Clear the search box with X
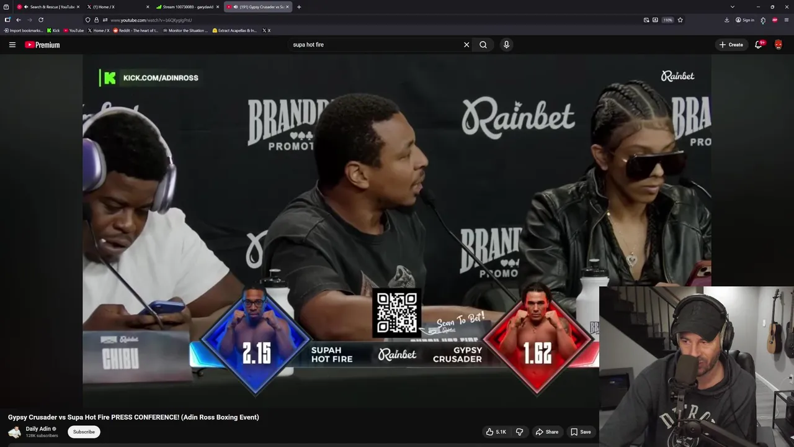The width and height of the screenshot is (794, 447). pos(466,45)
